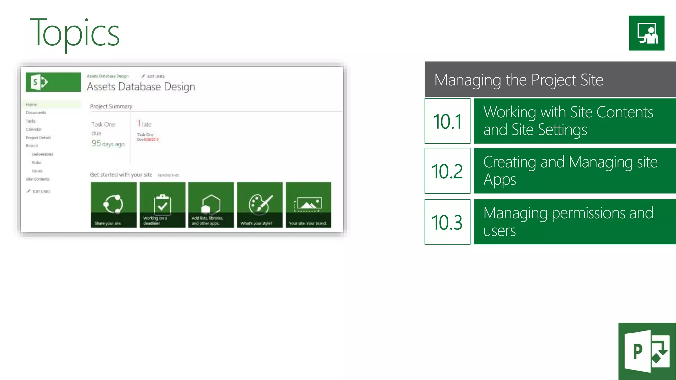Open Tasks in the site navigation
Screen dimensions: 676x380
(x=31, y=121)
